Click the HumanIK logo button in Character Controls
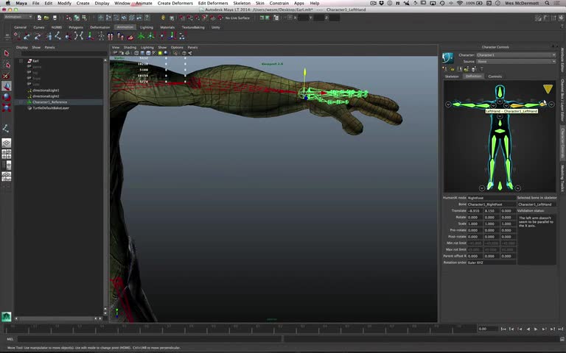This screenshot has height=353, width=566. 447,57
